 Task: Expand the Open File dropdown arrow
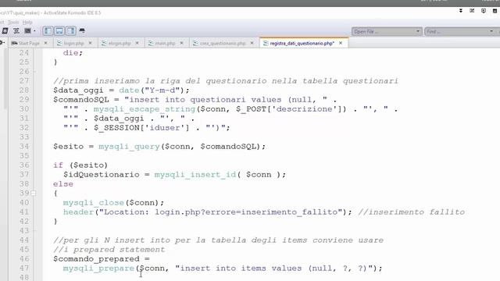[418, 31]
